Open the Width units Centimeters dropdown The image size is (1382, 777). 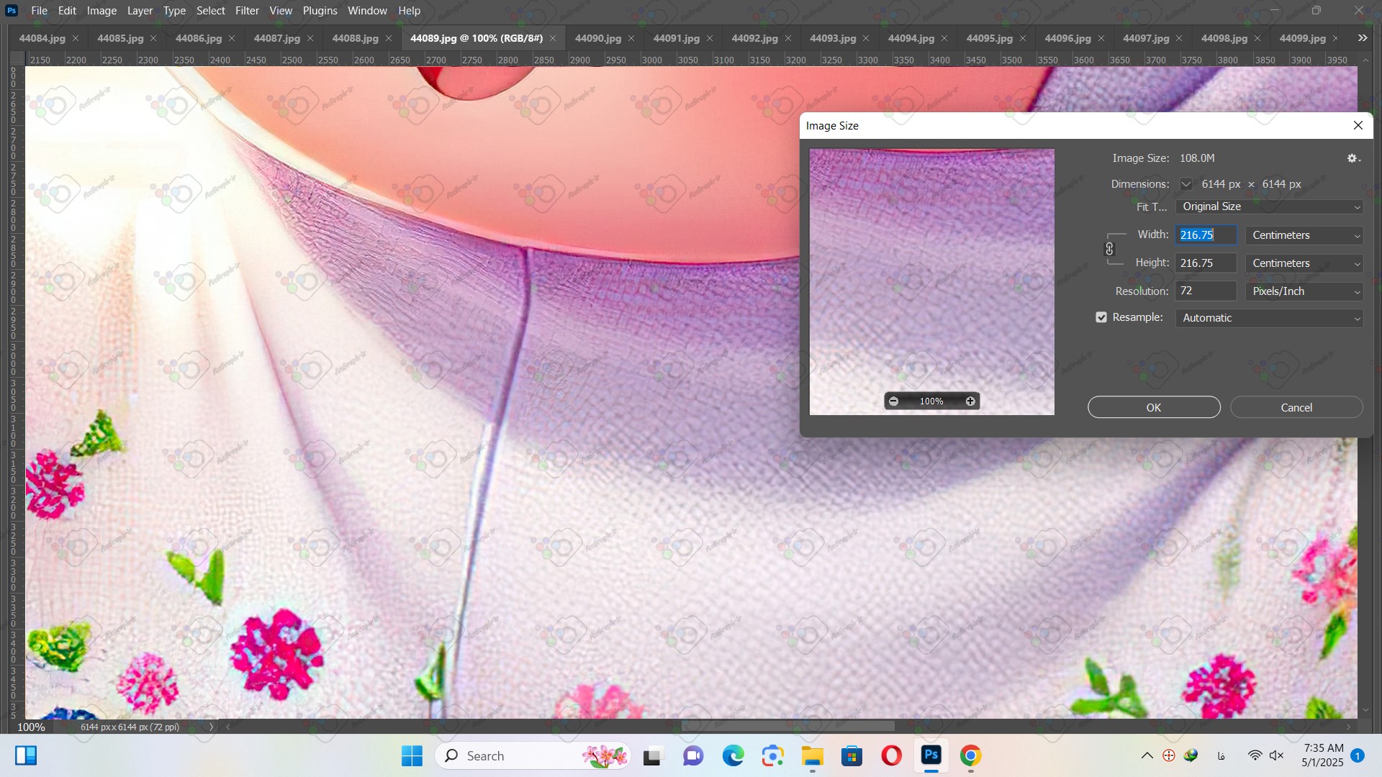coord(1304,235)
